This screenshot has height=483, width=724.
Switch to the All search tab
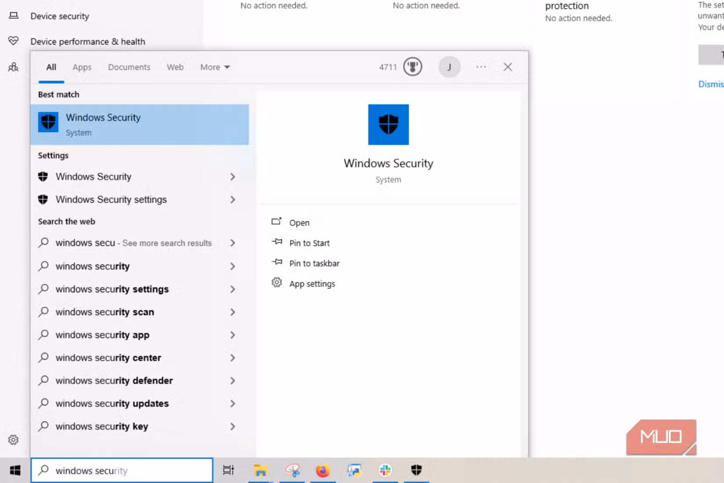click(x=51, y=67)
